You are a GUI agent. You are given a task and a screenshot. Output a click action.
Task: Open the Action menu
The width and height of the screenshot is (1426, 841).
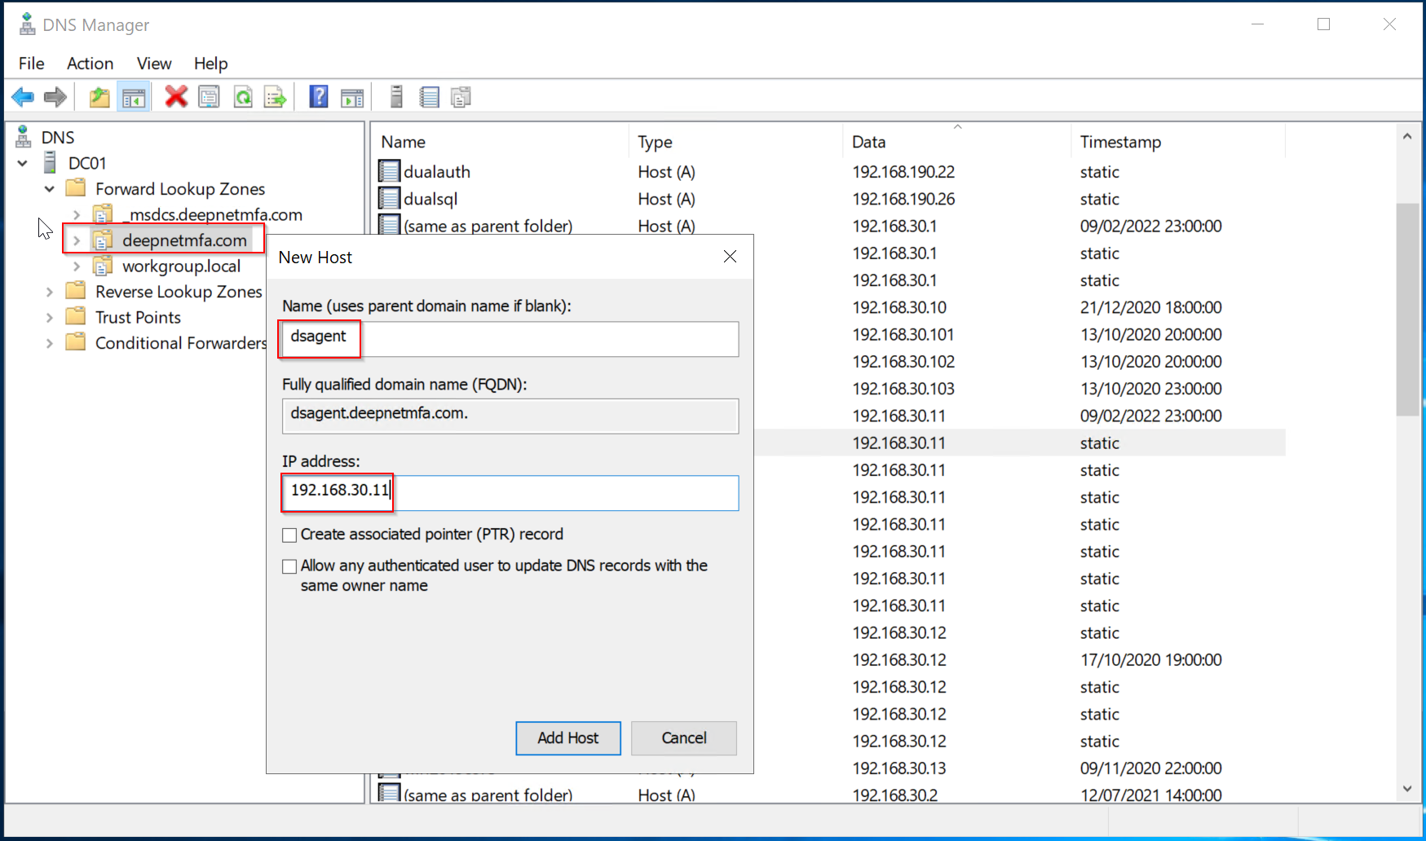pyautogui.click(x=90, y=64)
